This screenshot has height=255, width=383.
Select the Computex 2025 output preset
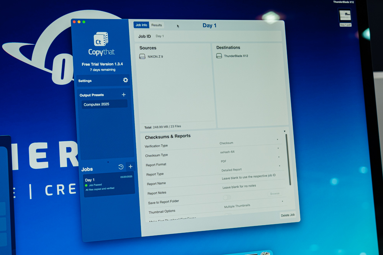[x=104, y=104]
